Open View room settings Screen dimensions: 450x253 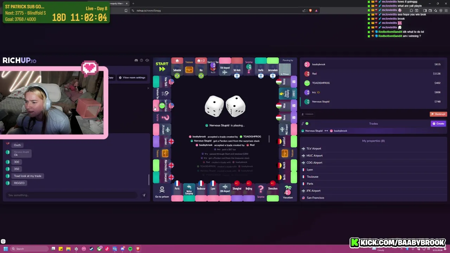[x=132, y=78]
